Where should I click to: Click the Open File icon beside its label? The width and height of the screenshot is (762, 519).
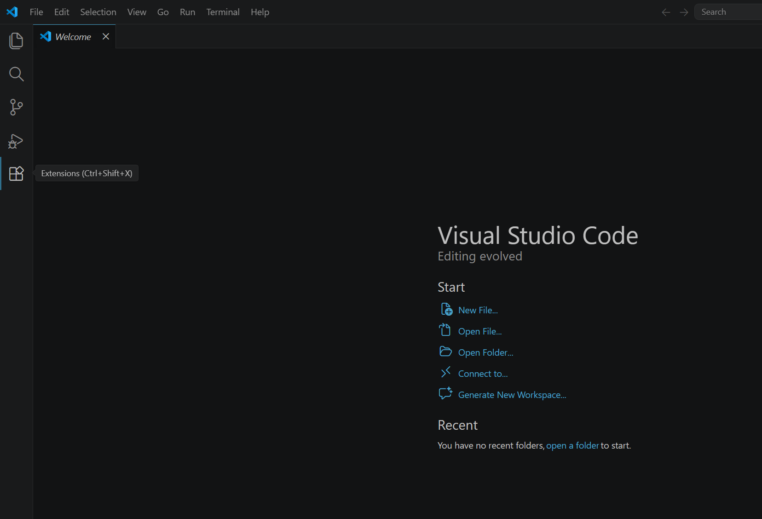445,330
